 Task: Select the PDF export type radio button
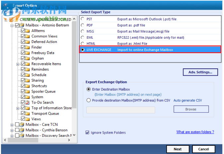click(x=83, y=25)
